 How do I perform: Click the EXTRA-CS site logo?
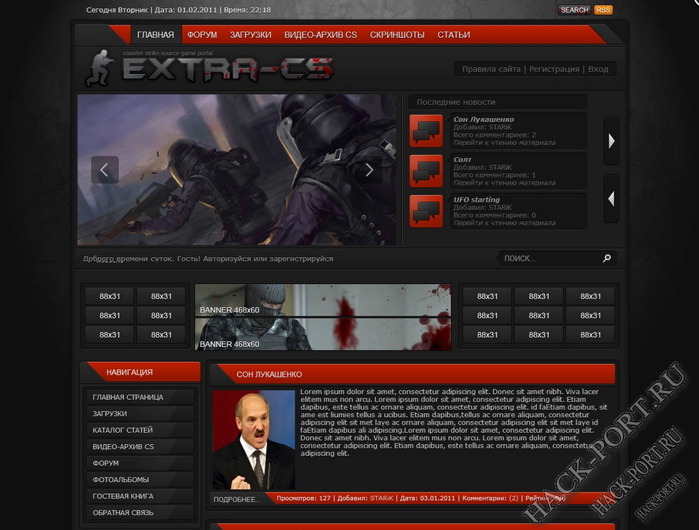click(209, 68)
